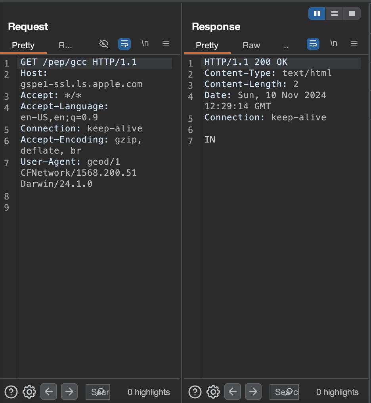Click the Request panel heading
This screenshot has height=403, width=371.
point(28,27)
